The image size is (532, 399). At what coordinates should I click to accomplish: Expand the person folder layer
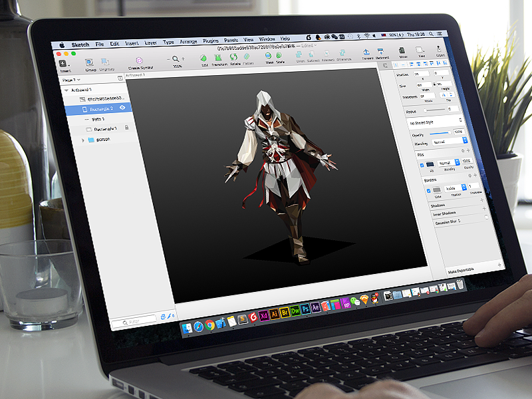pyautogui.click(x=82, y=140)
